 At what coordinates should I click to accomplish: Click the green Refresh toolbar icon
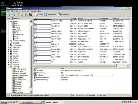pyautogui.click(x=22, y=15)
